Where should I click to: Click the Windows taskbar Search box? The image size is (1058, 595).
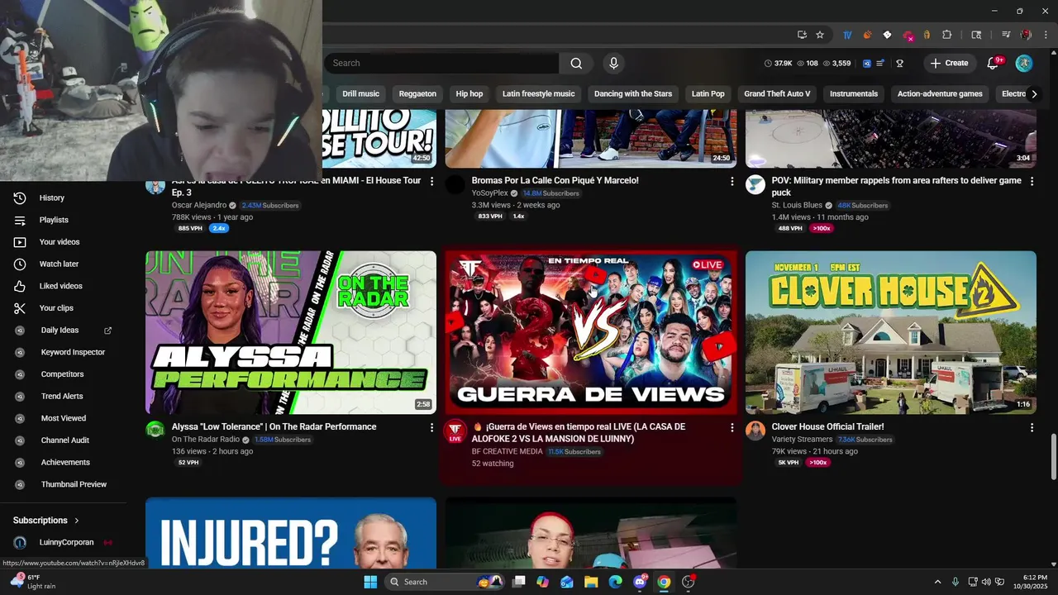pos(445,582)
